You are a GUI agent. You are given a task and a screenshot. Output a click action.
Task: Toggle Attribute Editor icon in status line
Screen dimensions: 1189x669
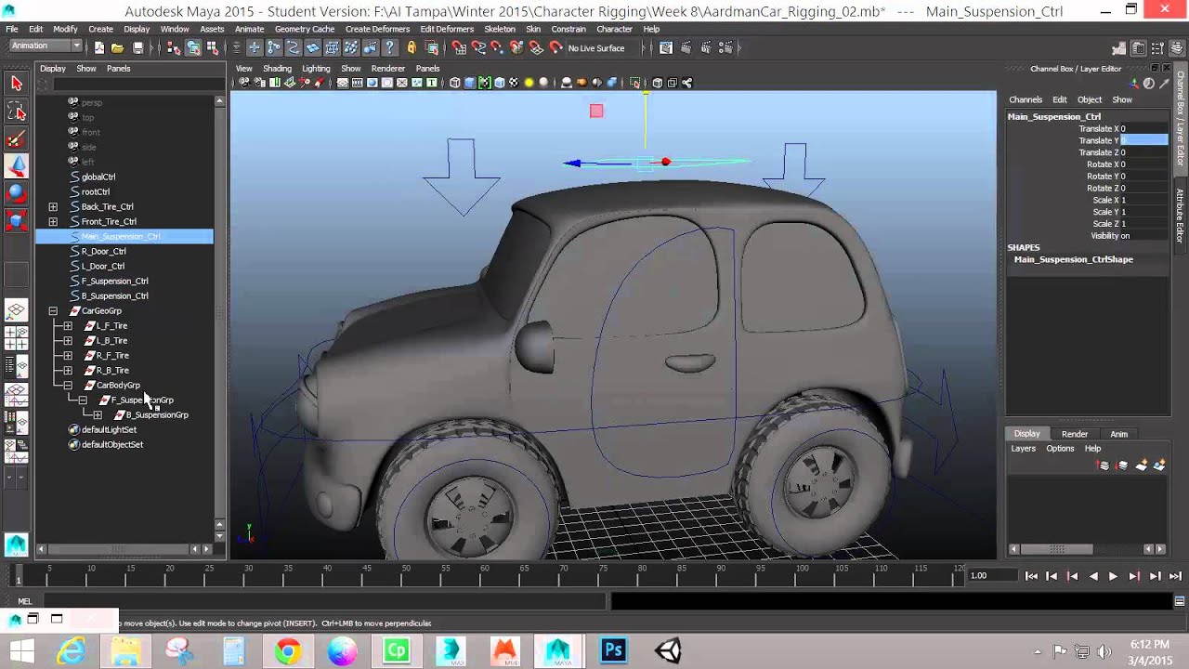(1138, 48)
